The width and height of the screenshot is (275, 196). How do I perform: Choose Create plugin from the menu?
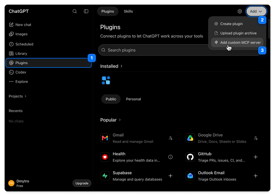pos(237,24)
